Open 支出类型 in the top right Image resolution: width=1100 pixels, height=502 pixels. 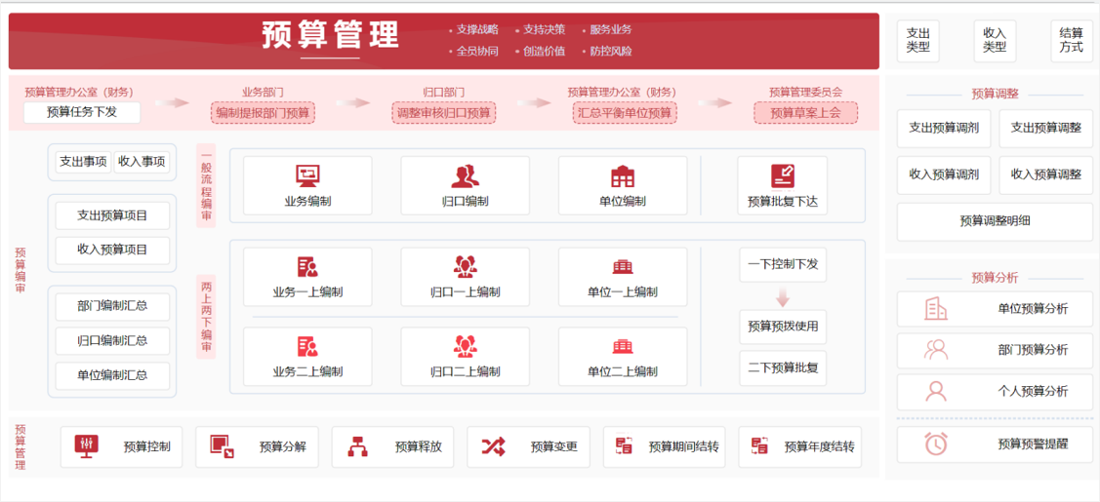point(917,40)
